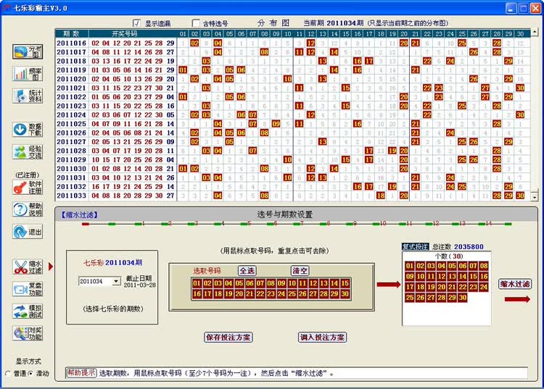Click the 保存投注方案 button
Viewport: 544px width, 389px height.
[228, 337]
